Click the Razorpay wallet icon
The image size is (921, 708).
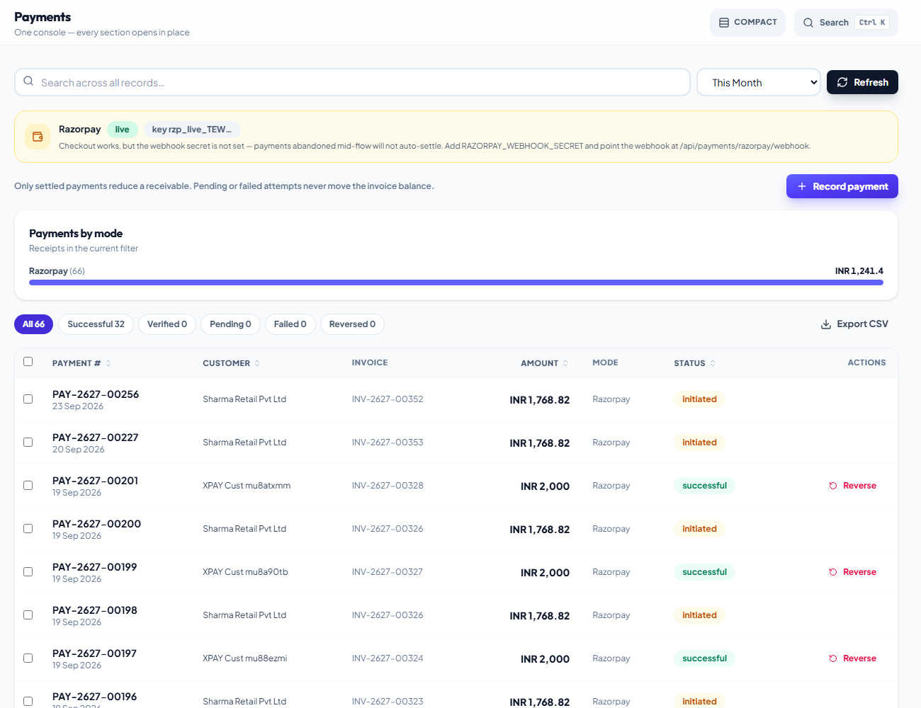click(x=38, y=137)
